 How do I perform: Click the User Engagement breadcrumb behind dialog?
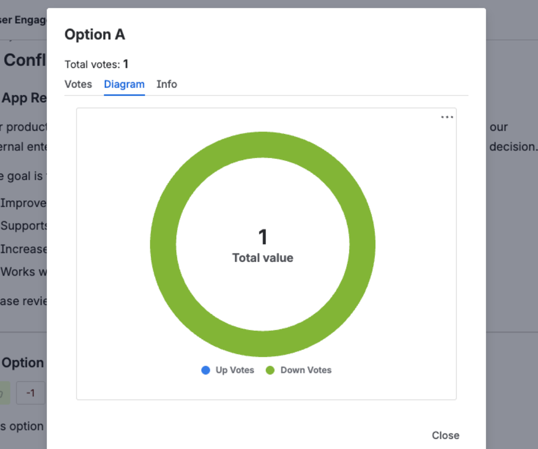(x=23, y=20)
